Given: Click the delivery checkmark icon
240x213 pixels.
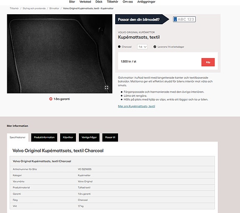Looking at the screenshot, I should coord(155,46).
